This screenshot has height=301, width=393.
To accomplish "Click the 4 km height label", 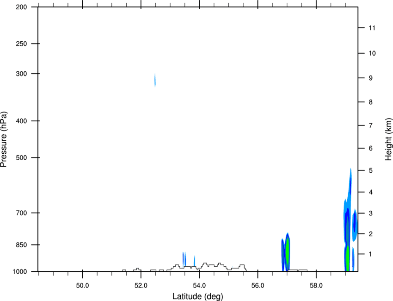I will tap(371, 192).
